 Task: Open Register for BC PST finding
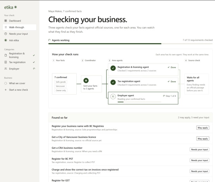click(131, 160)
